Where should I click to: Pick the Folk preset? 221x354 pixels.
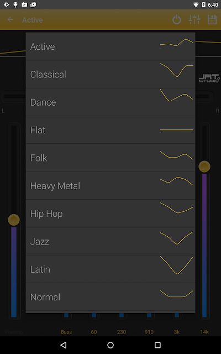110,158
